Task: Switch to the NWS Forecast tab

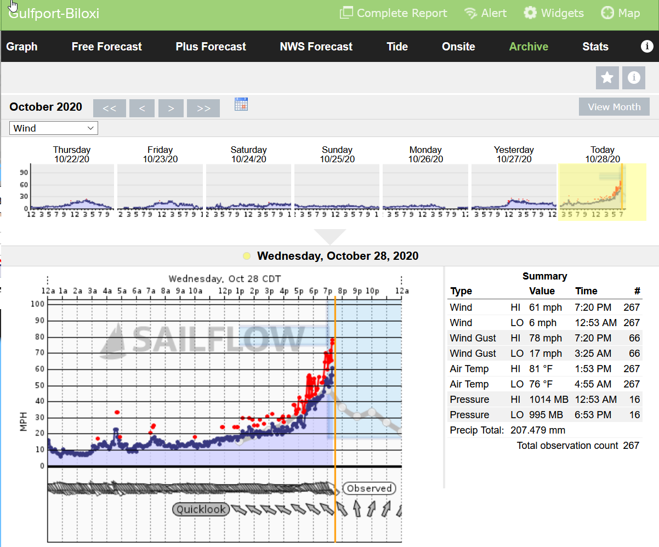Action: 316,47
